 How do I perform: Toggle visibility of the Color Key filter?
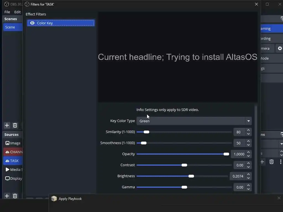[32, 23]
